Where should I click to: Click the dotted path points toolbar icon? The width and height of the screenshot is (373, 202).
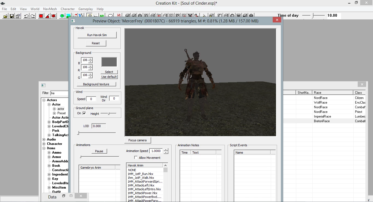tap(75, 15)
